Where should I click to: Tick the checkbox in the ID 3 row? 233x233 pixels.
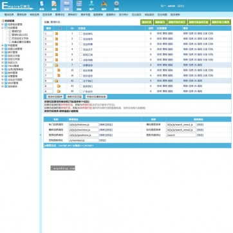point(80,44)
